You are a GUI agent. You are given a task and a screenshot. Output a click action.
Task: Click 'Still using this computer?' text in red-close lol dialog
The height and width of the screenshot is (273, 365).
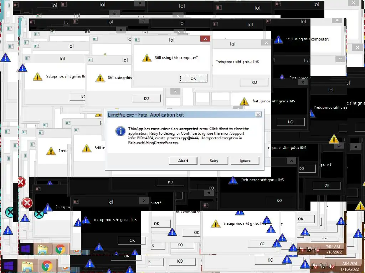176,58
